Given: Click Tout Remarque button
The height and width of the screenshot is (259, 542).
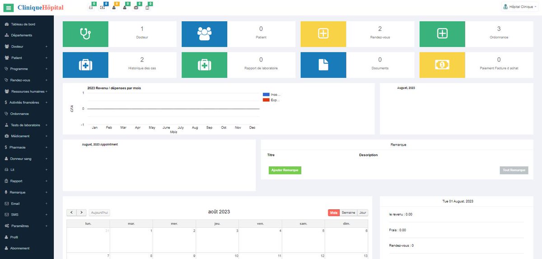Looking at the screenshot, I should pyautogui.click(x=514, y=170).
